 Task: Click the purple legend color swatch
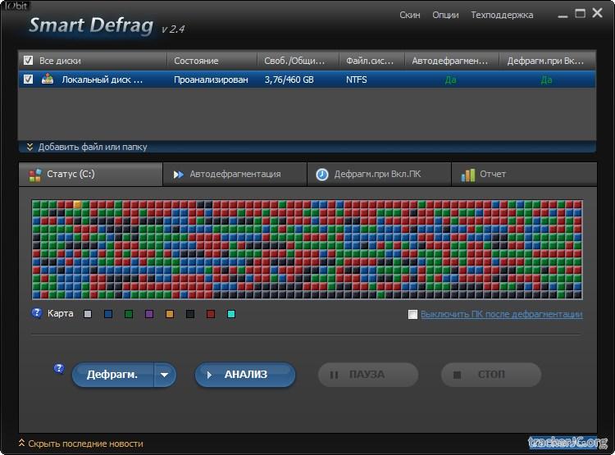click(149, 314)
